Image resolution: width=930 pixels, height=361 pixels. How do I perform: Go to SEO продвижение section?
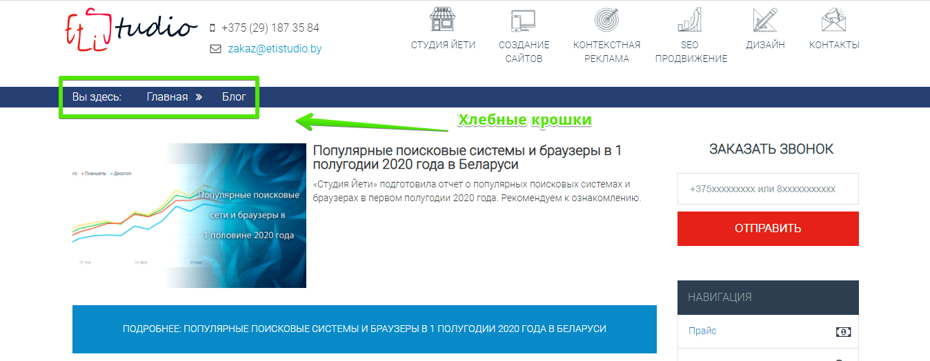point(691,52)
